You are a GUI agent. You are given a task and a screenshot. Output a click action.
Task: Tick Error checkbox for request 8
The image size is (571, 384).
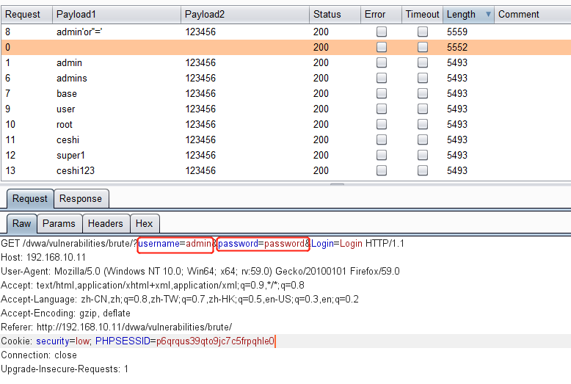point(381,32)
